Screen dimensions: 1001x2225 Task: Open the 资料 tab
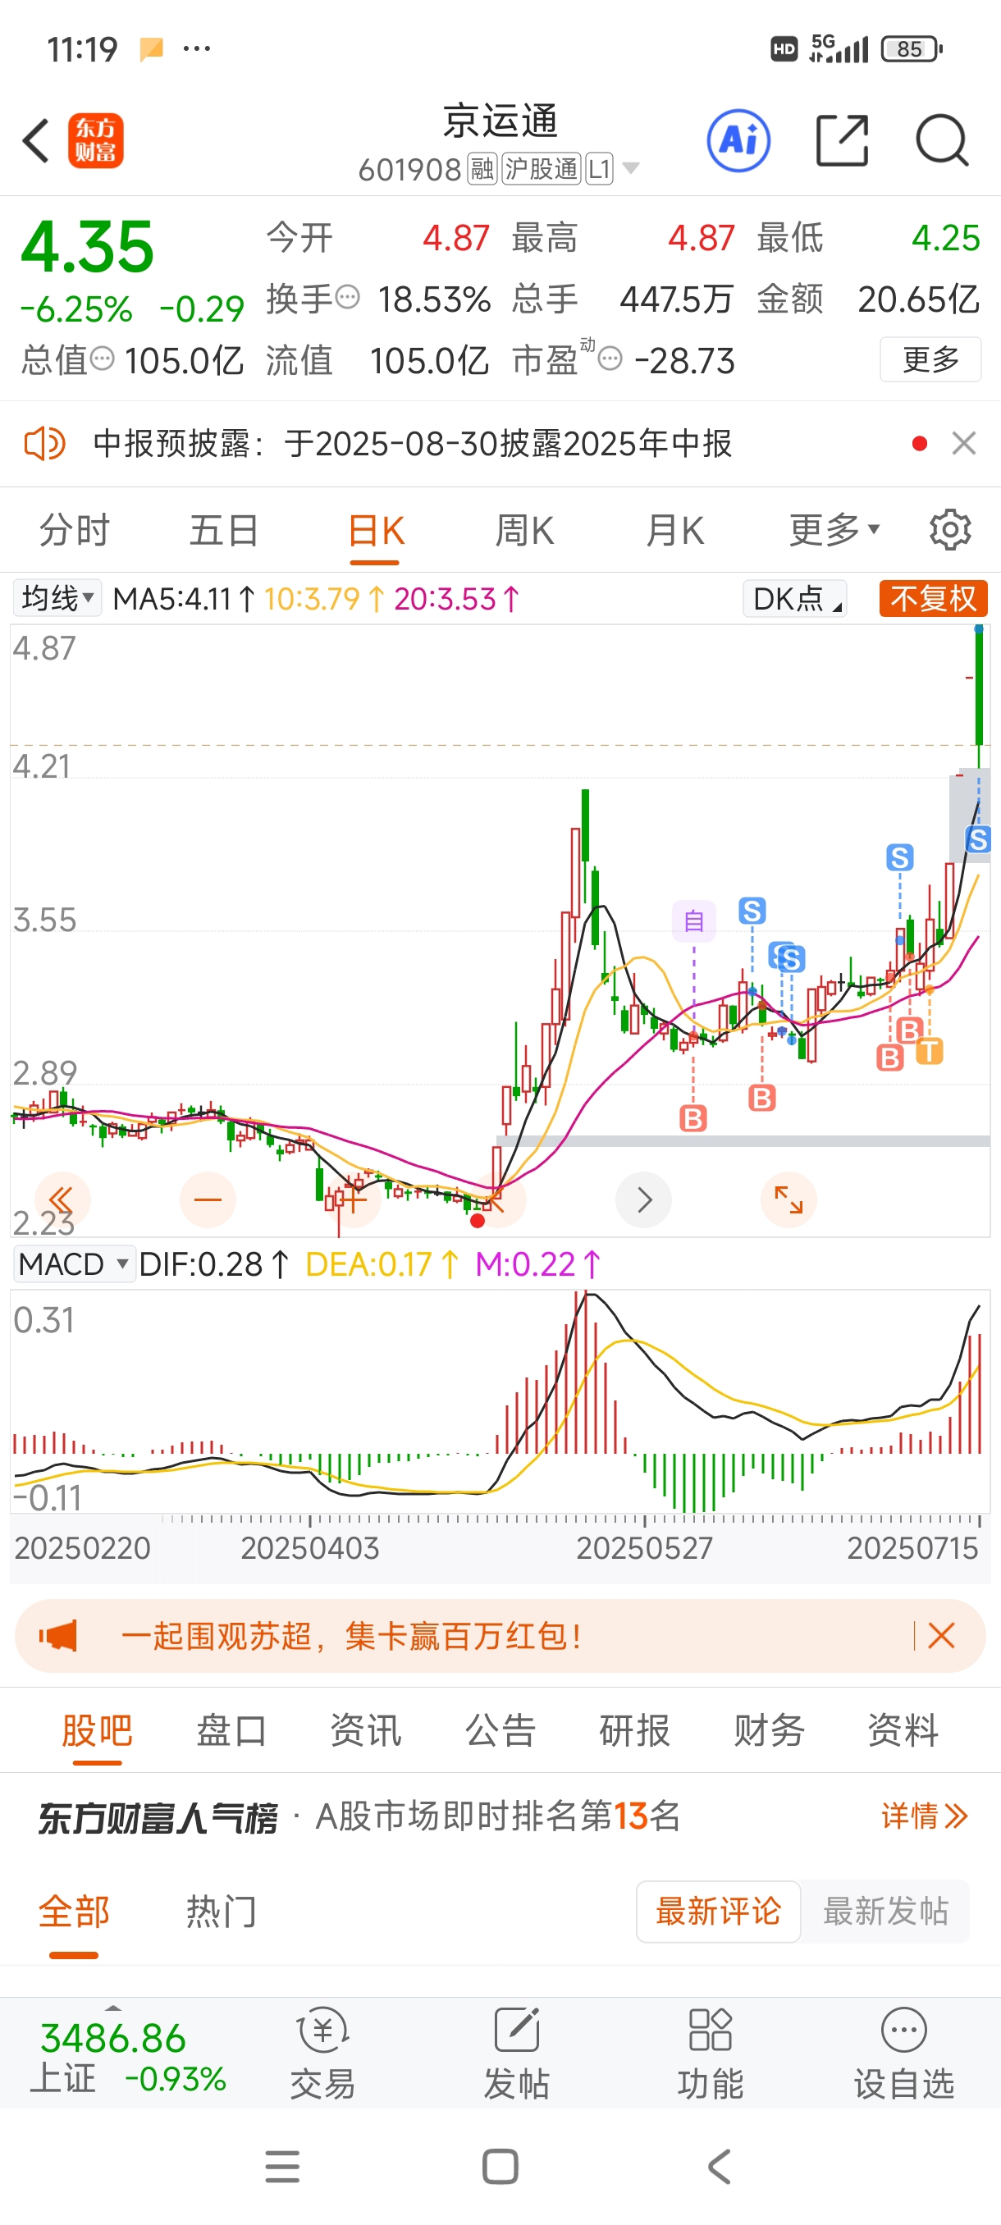[x=903, y=1730]
